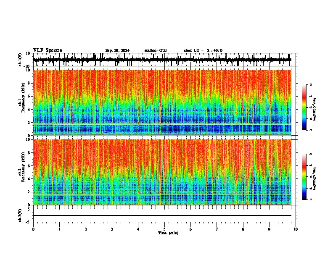
Task: Click the "2" kHz tick on ch.2 frequency axis
Action: 29,192
